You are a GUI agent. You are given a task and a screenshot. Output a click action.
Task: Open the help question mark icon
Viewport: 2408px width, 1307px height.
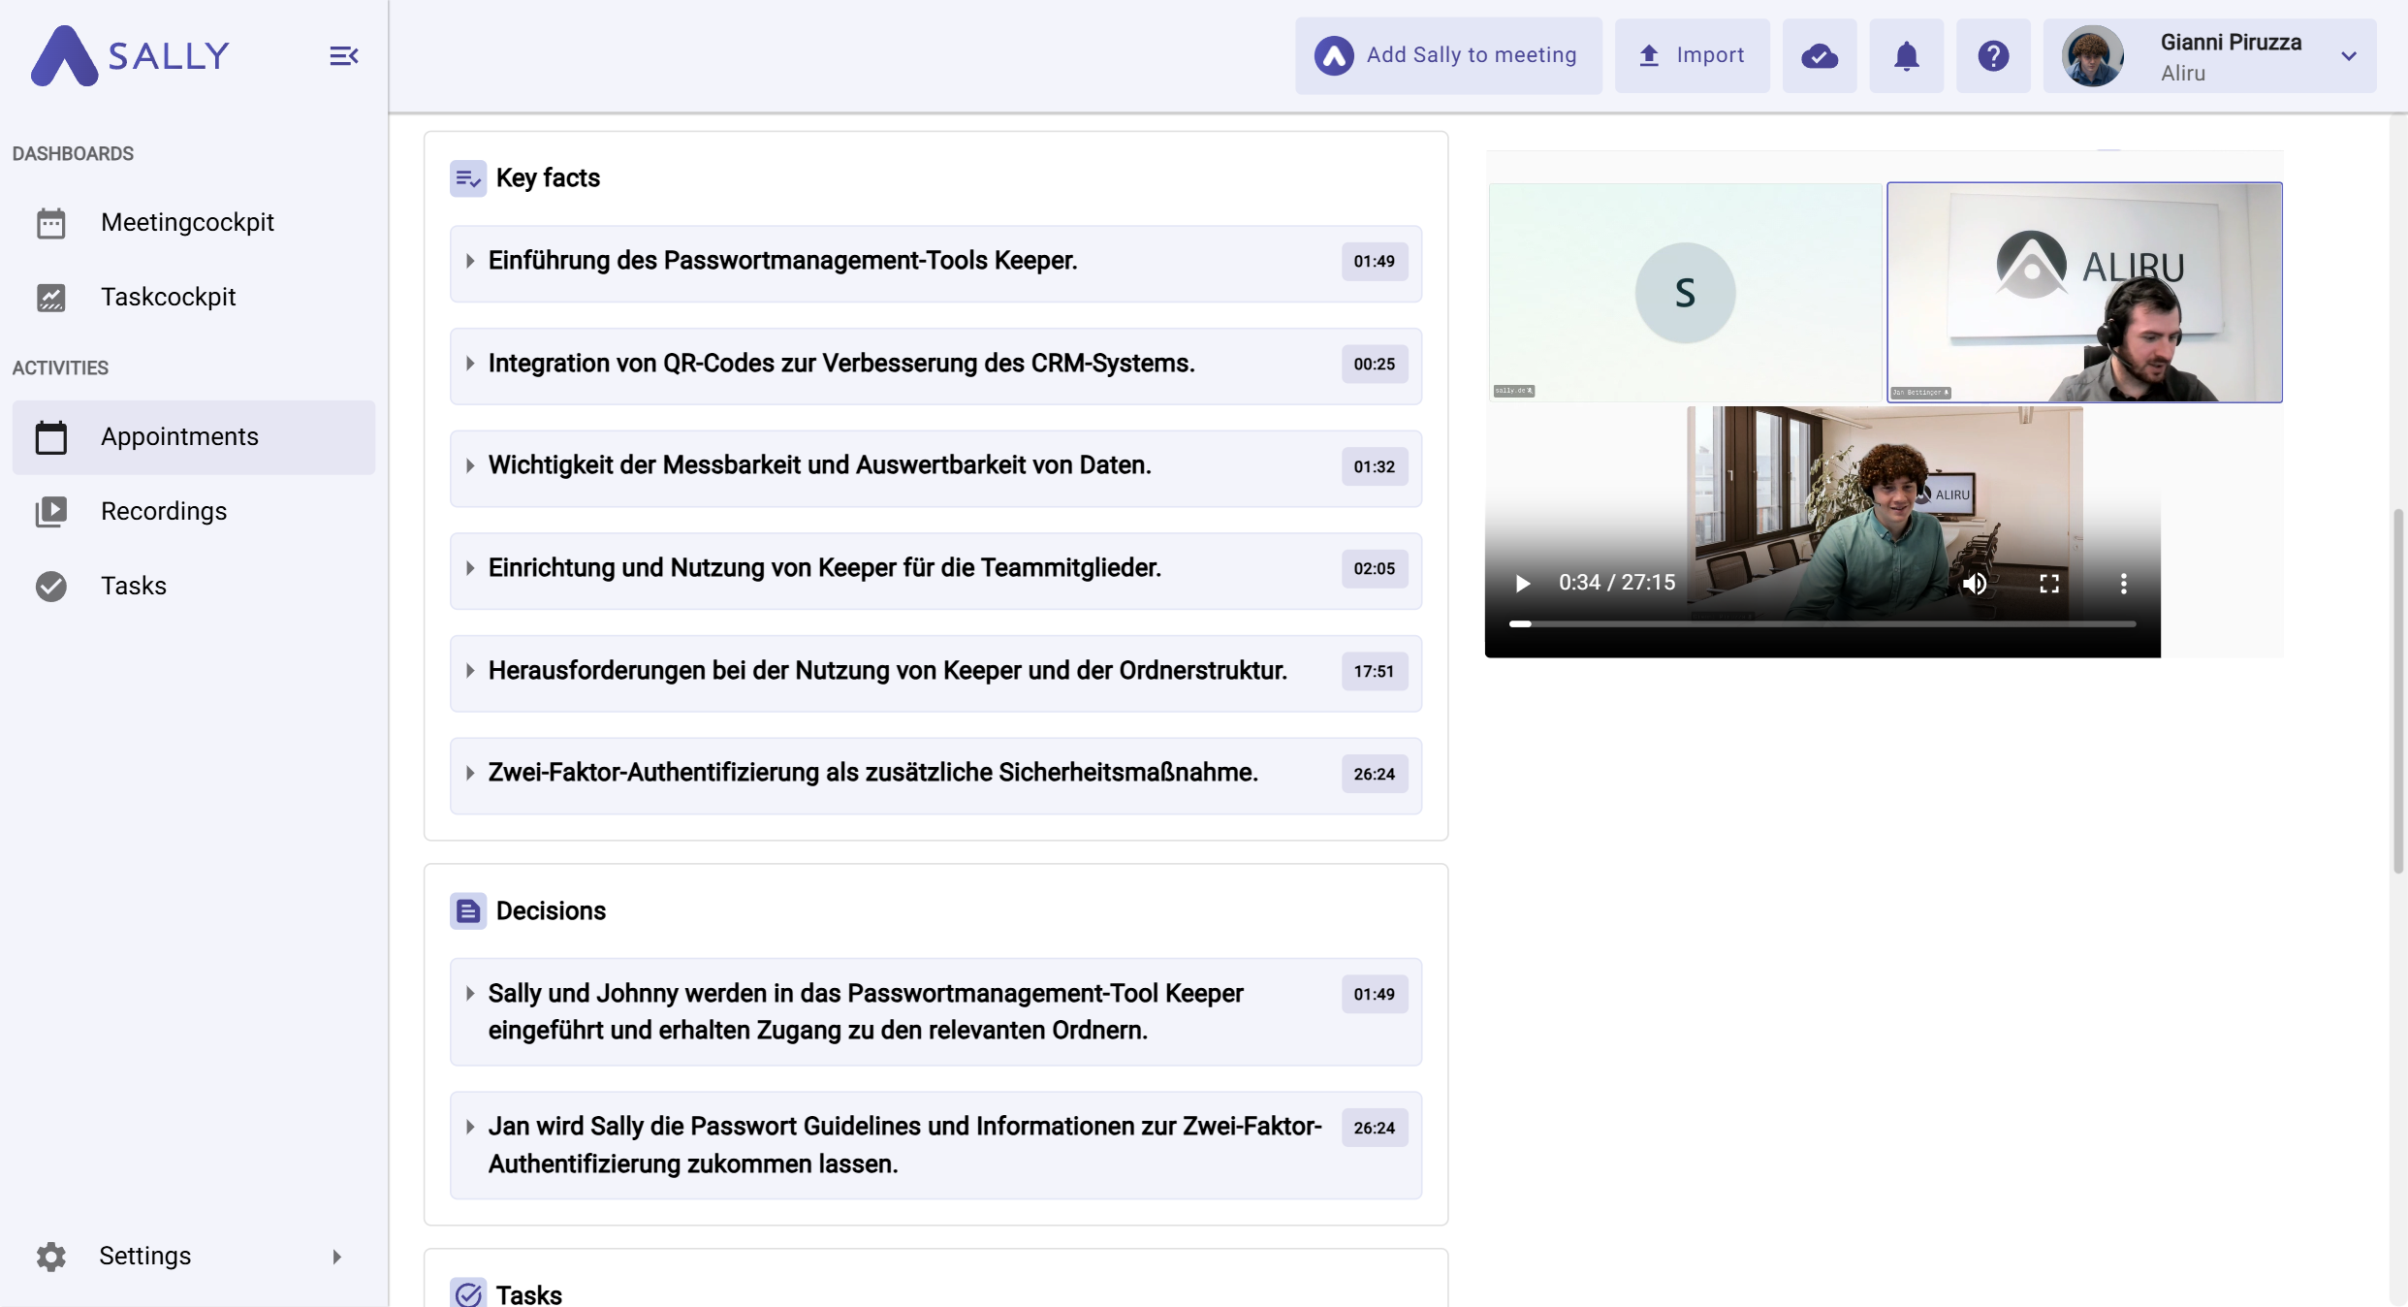(x=1992, y=56)
